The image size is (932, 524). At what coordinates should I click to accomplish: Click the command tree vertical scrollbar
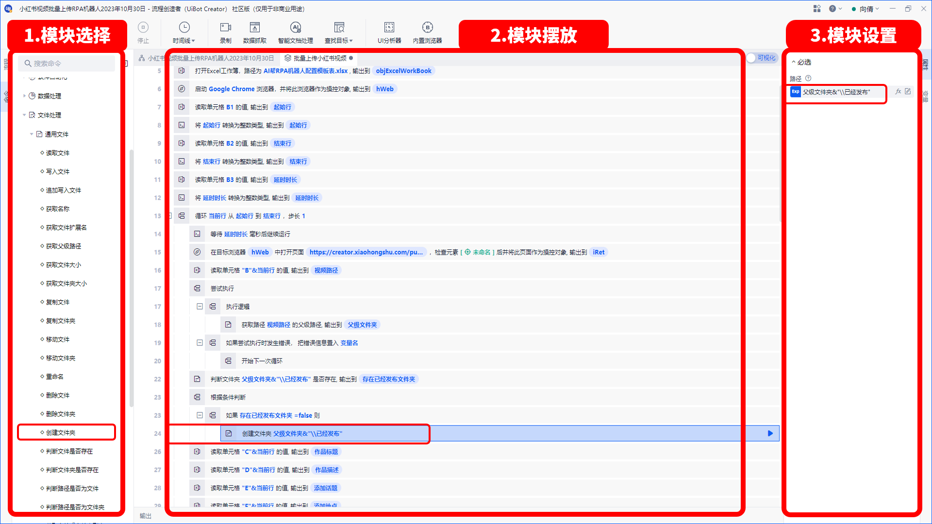click(132, 278)
